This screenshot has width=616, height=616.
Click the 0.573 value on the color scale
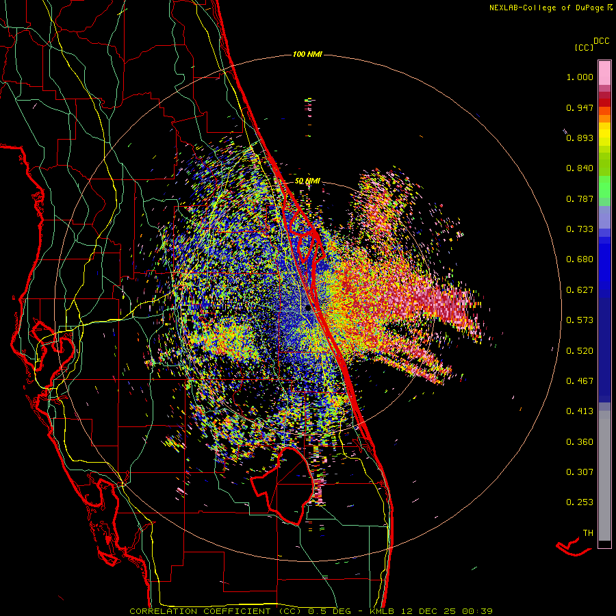(x=580, y=320)
